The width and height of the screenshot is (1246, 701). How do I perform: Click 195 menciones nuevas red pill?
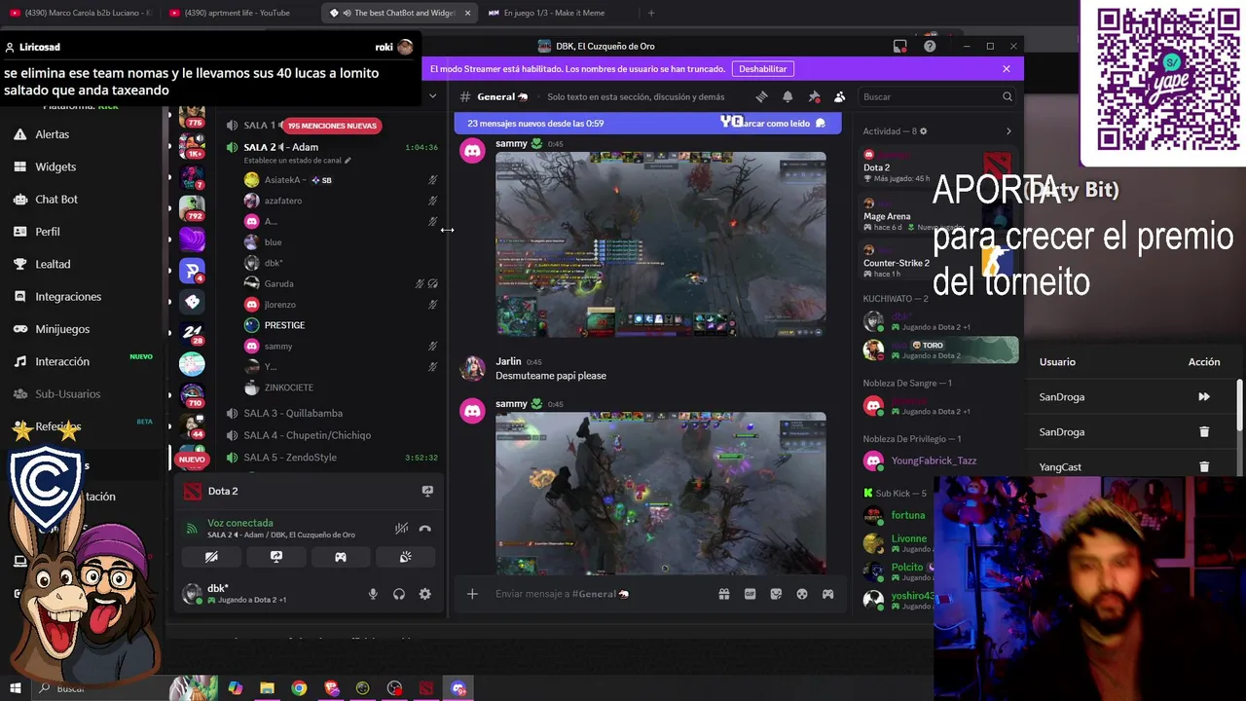(332, 126)
